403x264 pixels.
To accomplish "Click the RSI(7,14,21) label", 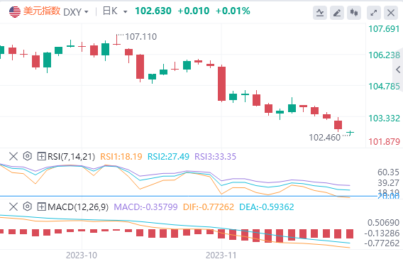I will pyautogui.click(x=71, y=156).
